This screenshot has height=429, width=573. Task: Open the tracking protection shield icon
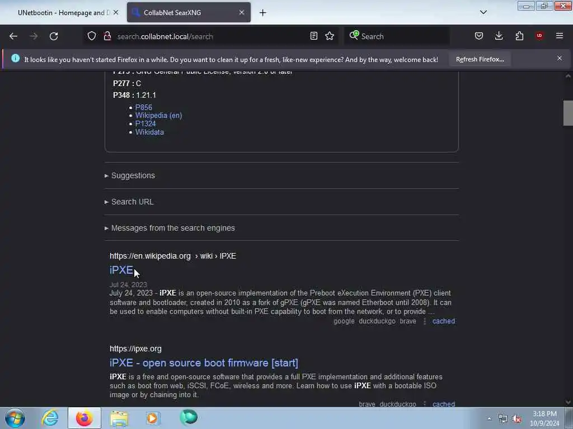point(92,36)
